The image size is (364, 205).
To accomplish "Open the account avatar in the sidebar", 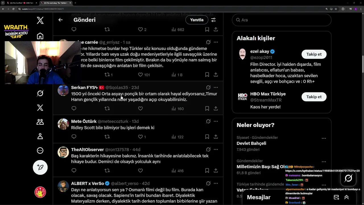I will tap(40, 192).
